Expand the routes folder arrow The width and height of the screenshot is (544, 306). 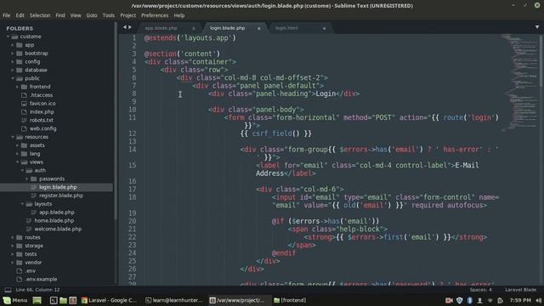click(x=13, y=237)
